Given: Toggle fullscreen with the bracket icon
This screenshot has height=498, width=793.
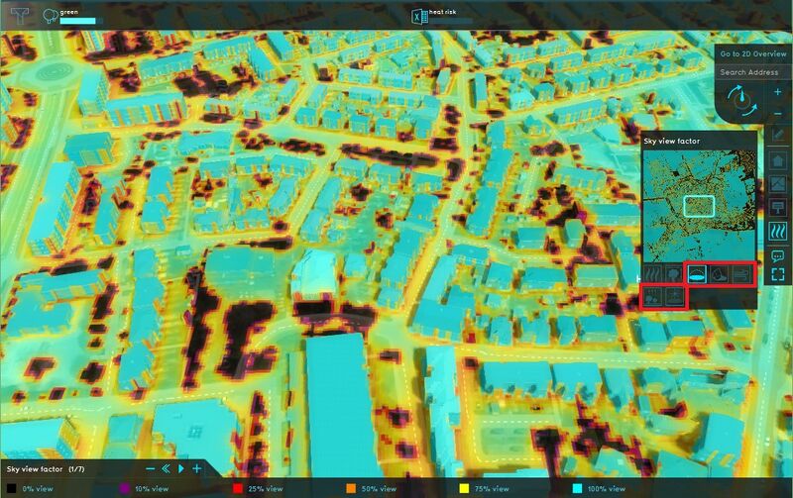Looking at the screenshot, I should 778,276.
